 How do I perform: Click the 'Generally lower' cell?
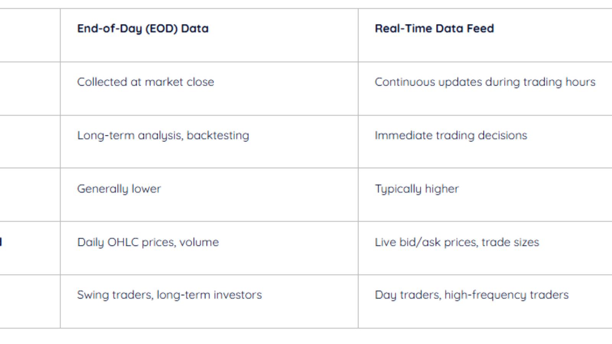tap(119, 189)
